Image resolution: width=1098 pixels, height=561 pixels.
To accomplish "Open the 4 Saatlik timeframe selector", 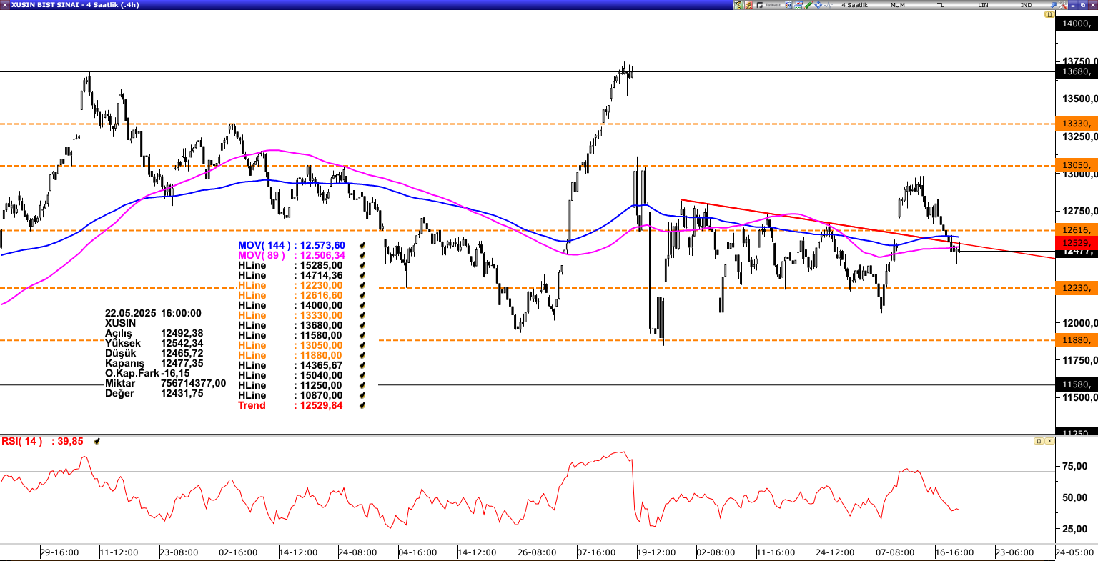I will (854, 5).
